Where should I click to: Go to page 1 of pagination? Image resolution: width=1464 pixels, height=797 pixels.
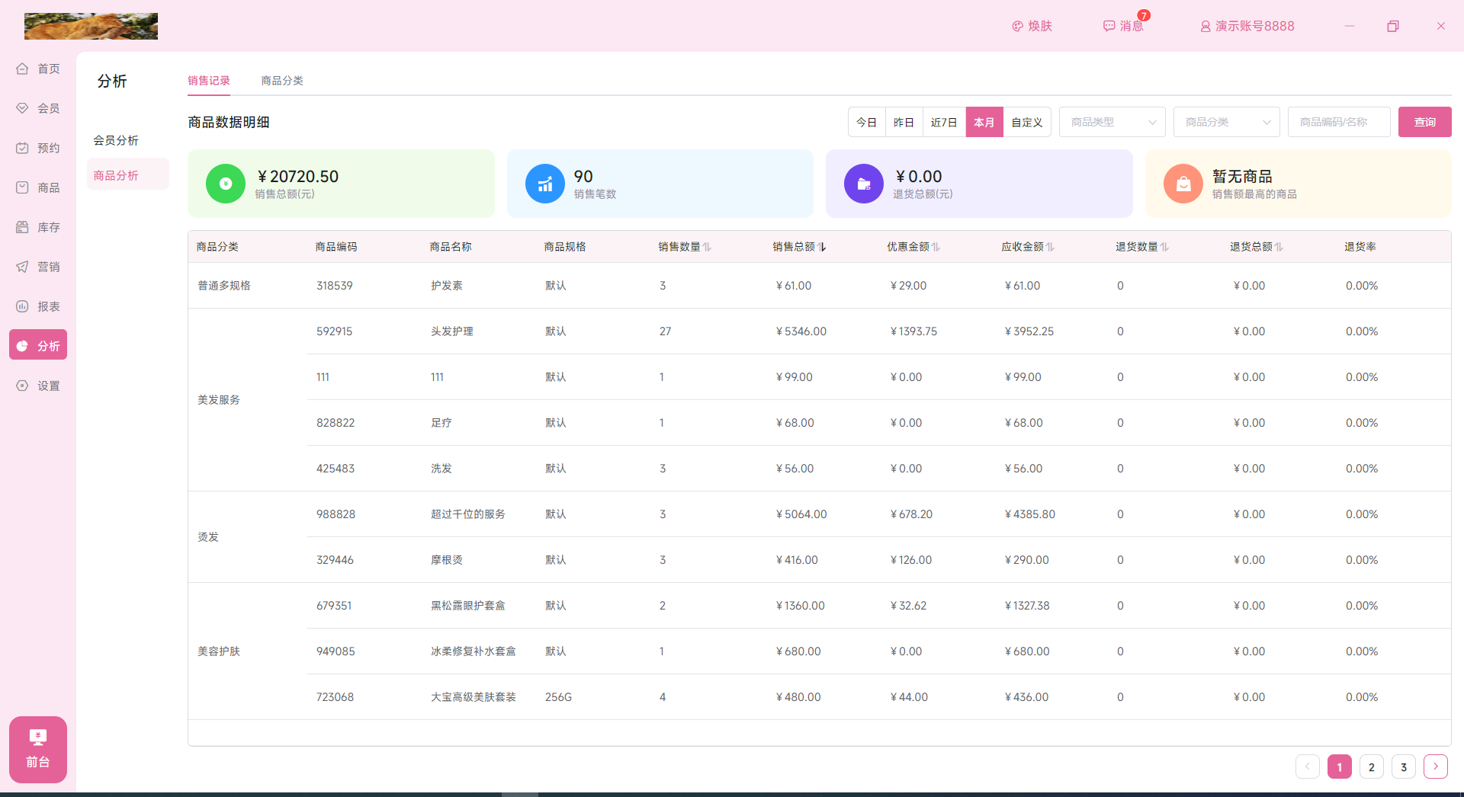tap(1340, 767)
